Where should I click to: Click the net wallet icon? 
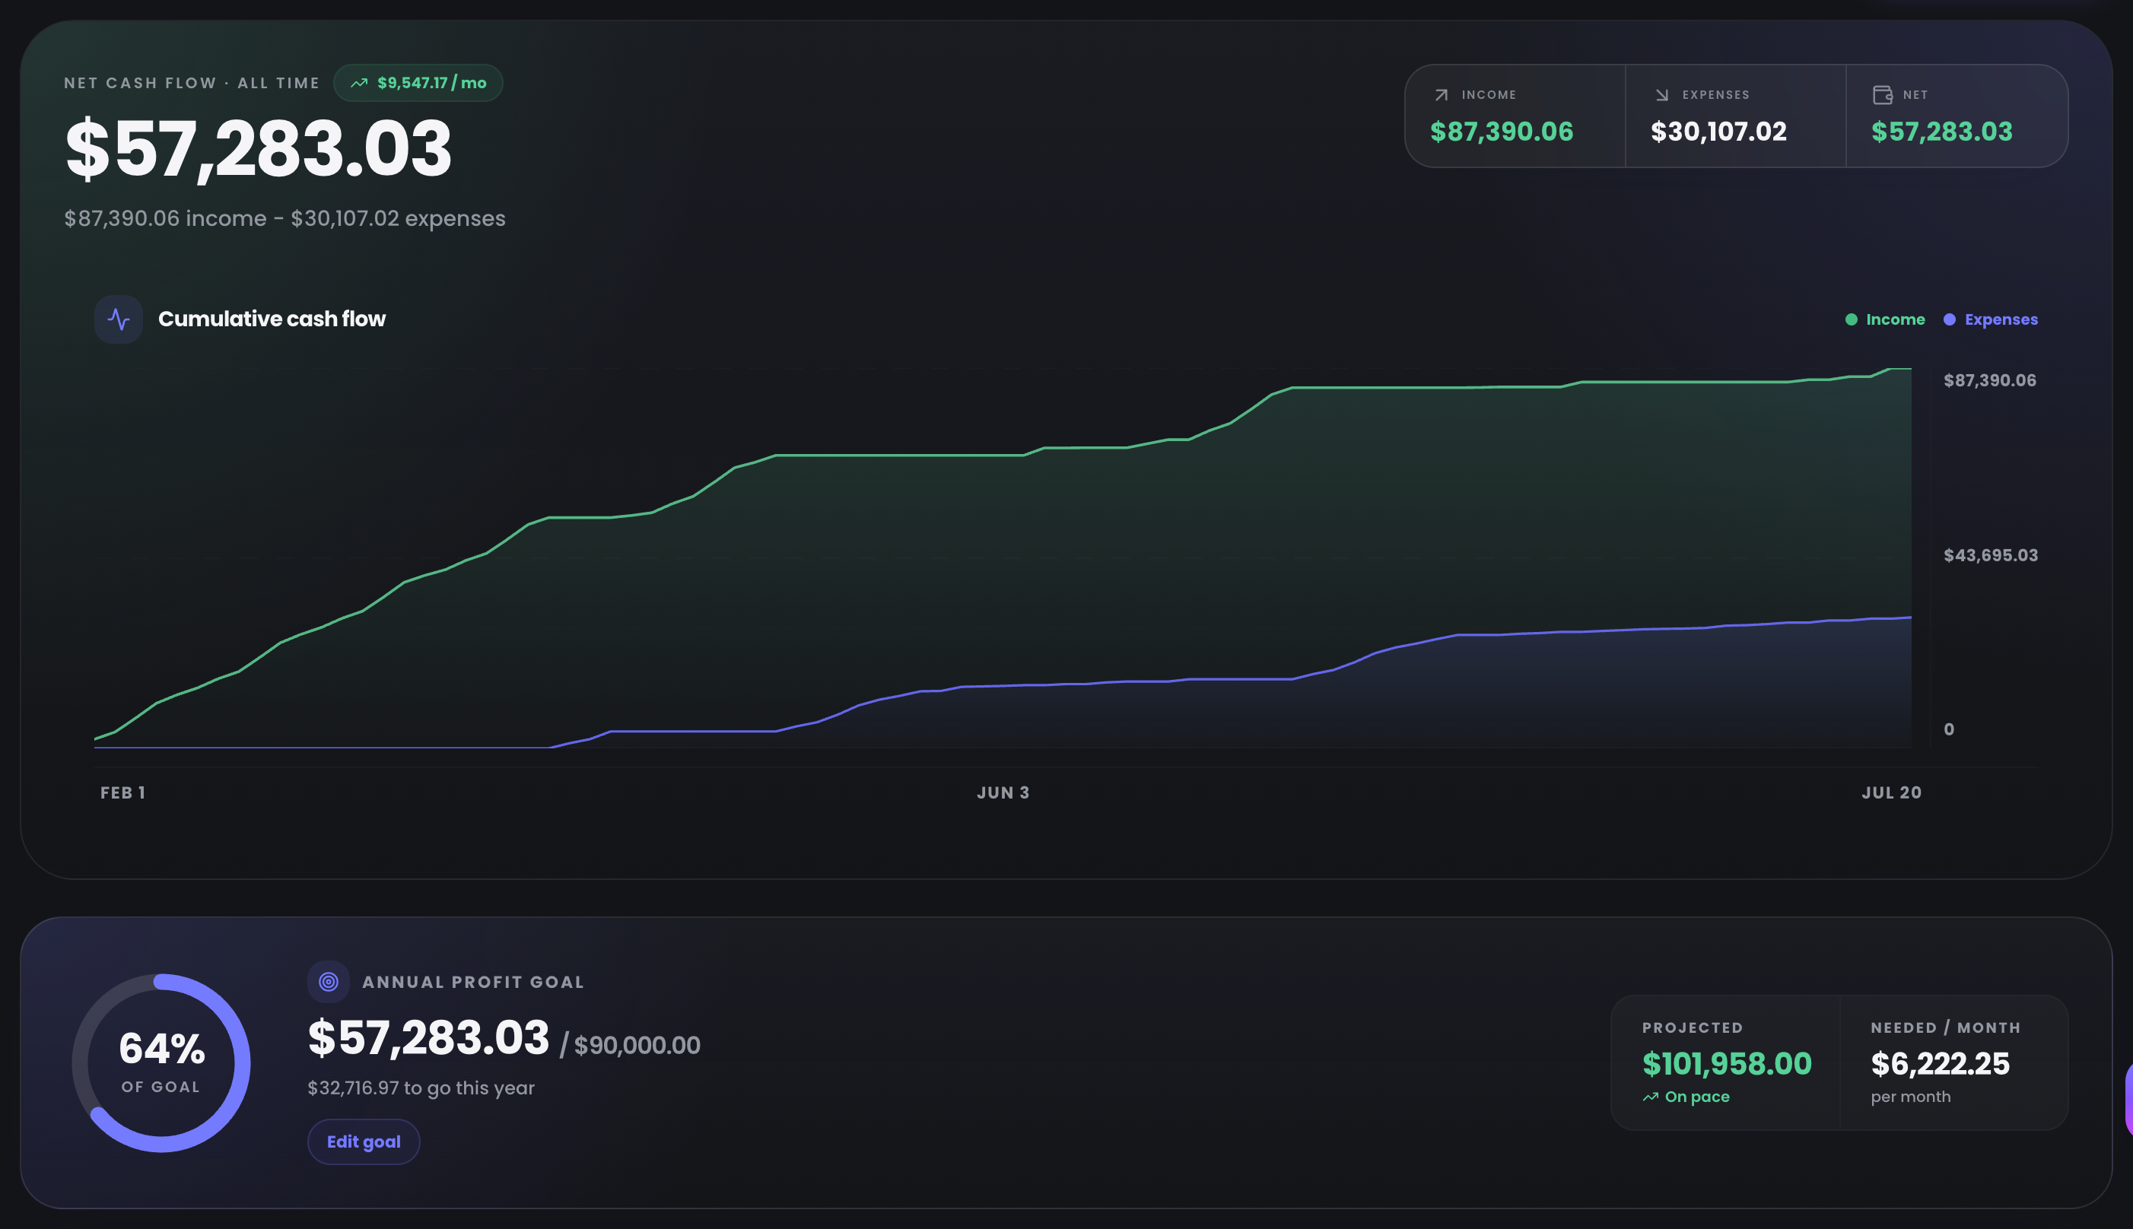click(x=1882, y=94)
